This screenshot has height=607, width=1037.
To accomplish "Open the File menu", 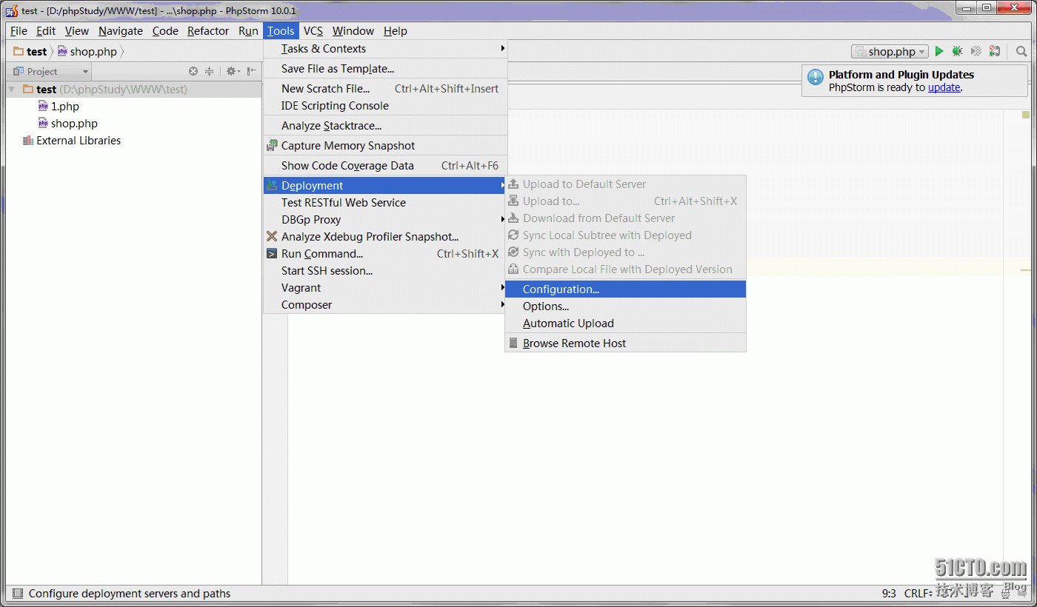I will click(x=19, y=30).
